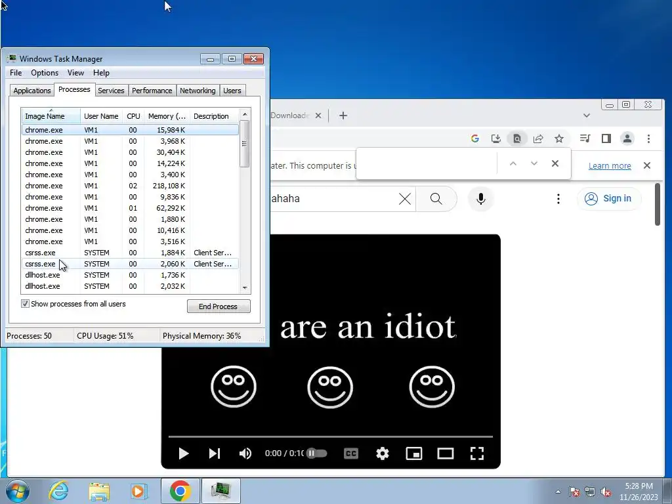The width and height of the screenshot is (672, 504).
Task: Go to next find result arrow
Action: tap(534, 163)
